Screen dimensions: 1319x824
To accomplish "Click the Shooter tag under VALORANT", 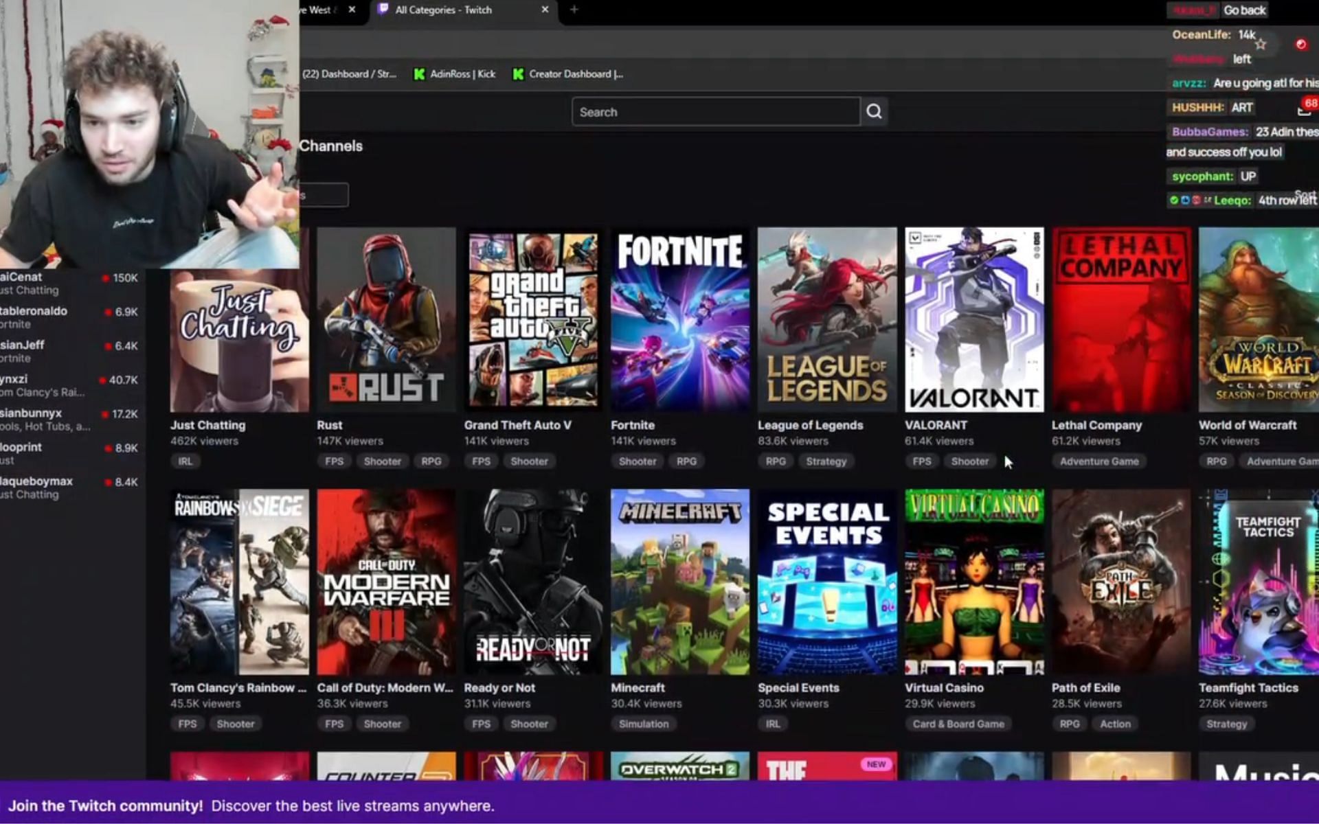I will 969,461.
